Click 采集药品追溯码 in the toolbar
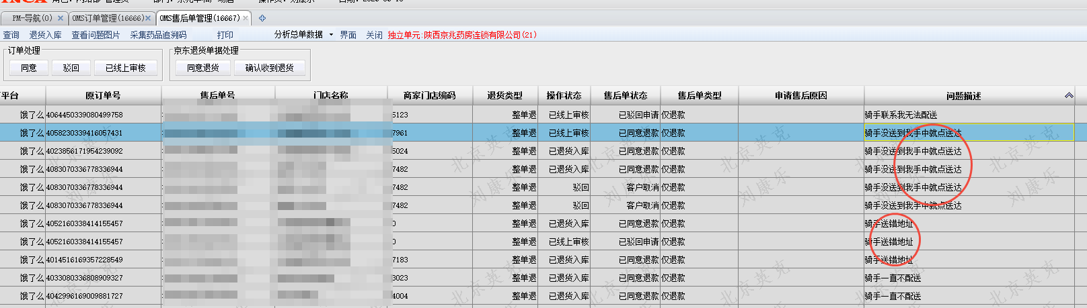Image resolution: width=1087 pixels, height=308 pixels. coord(158,35)
